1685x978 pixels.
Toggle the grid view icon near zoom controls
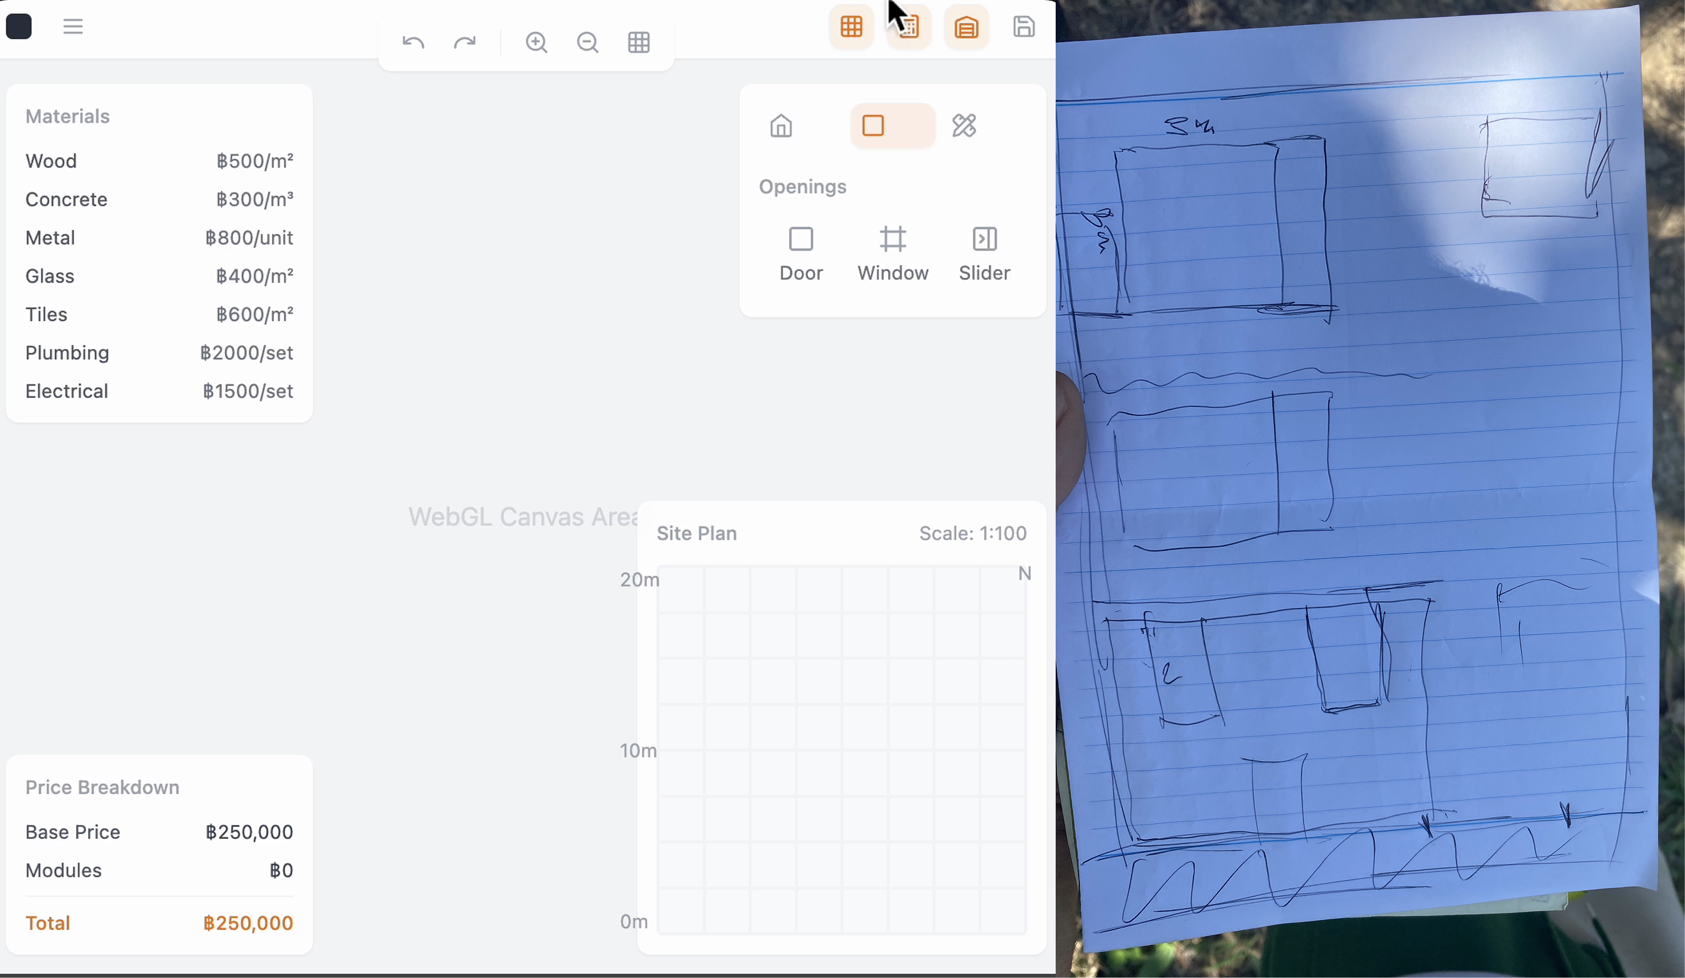[x=640, y=41]
